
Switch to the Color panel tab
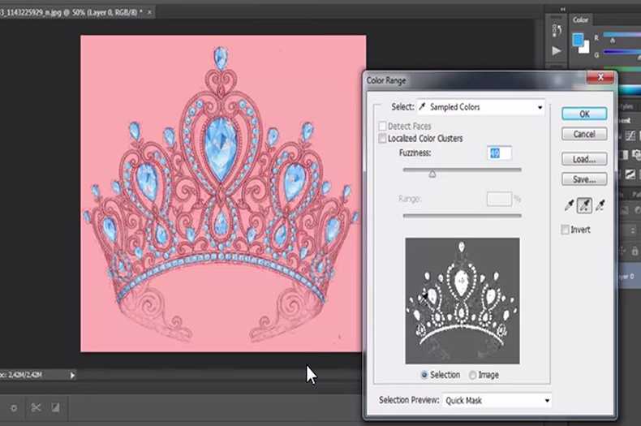(580, 19)
